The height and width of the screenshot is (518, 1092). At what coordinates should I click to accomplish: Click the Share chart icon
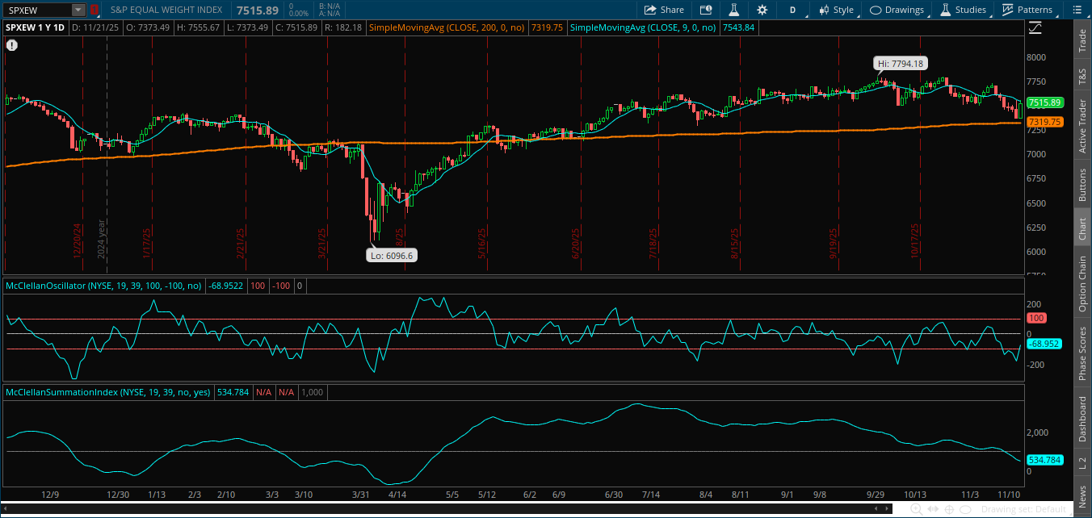[x=664, y=10]
